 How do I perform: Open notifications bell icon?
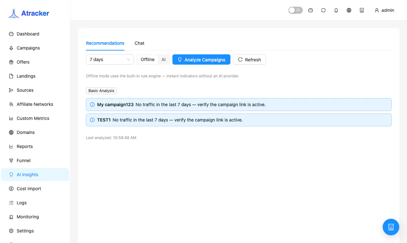click(x=336, y=10)
